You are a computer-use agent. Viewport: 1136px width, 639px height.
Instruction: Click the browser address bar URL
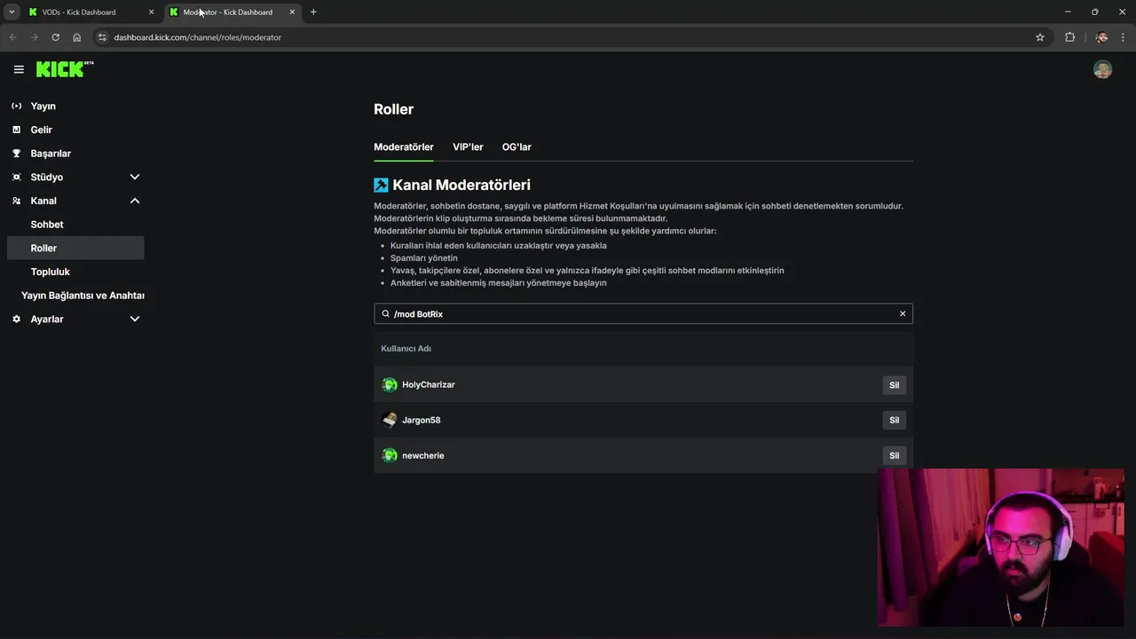point(198,37)
